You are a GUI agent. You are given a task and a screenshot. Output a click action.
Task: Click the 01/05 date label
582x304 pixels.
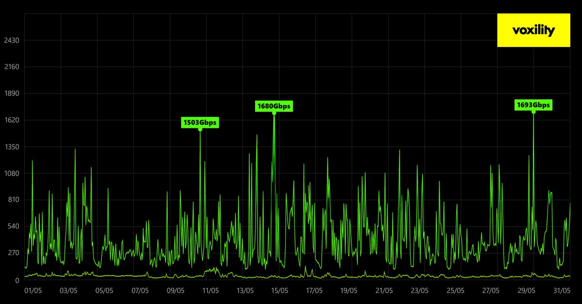(x=33, y=291)
